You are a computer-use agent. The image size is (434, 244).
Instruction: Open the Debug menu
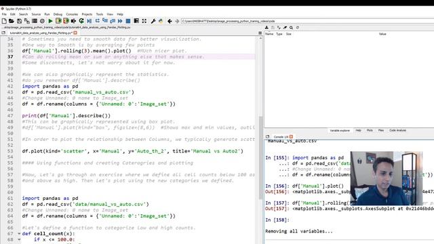(58, 14)
